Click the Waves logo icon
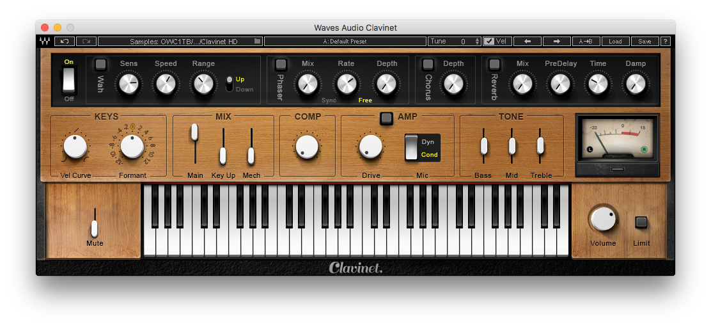 (45, 41)
